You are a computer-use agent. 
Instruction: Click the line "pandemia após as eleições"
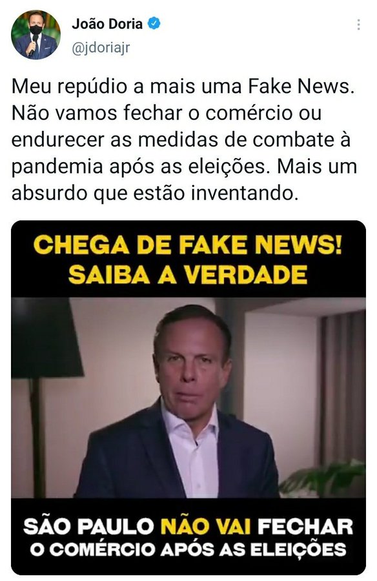tap(139, 167)
